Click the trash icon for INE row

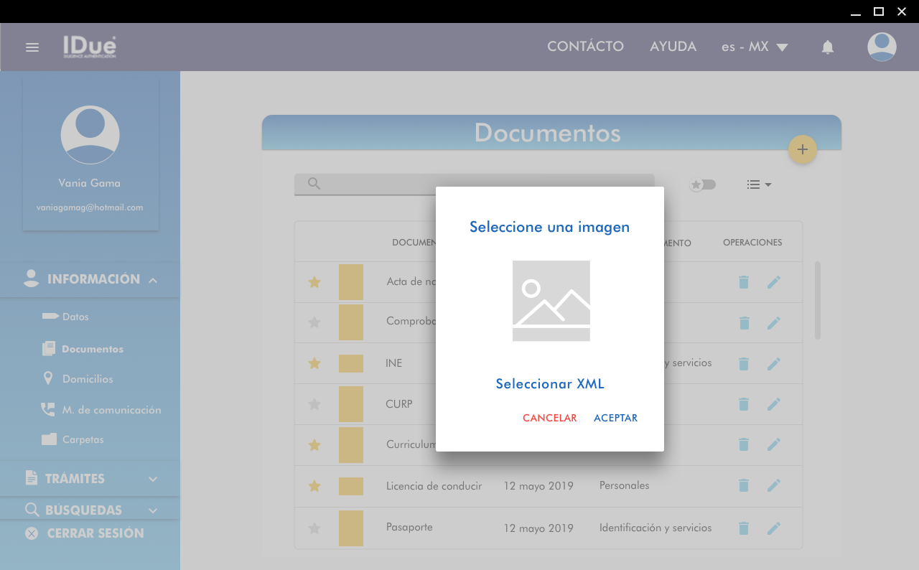point(744,364)
